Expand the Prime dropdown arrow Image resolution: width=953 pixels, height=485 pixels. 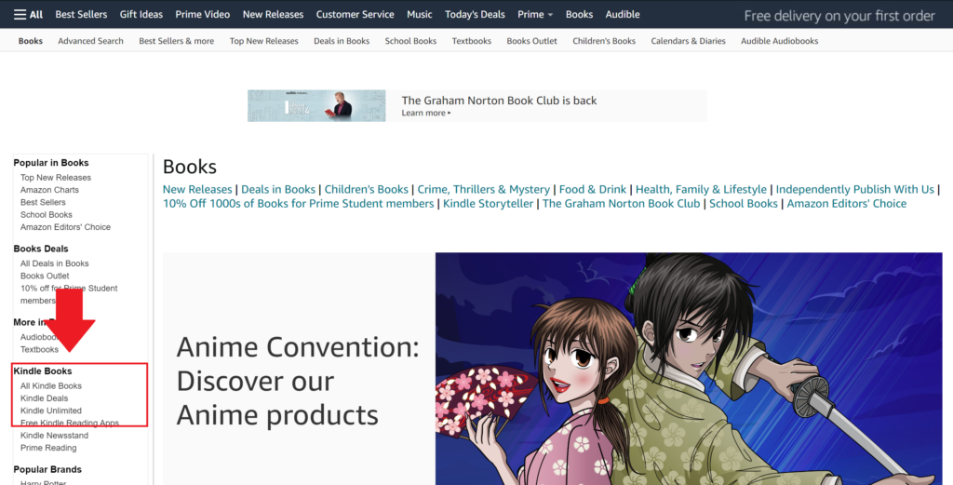tap(550, 16)
